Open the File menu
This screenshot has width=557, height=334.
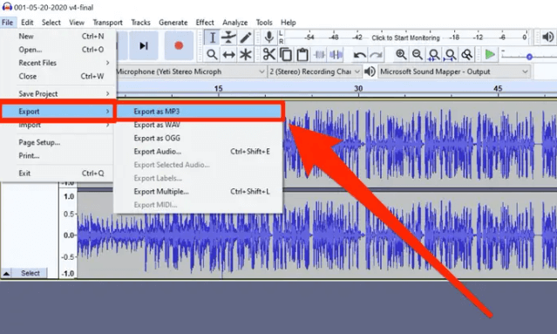tap(8, 23)
